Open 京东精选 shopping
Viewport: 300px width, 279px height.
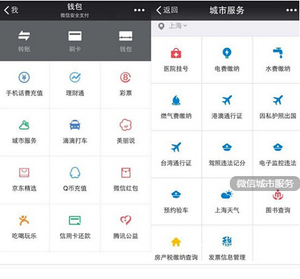coord(24,179)
